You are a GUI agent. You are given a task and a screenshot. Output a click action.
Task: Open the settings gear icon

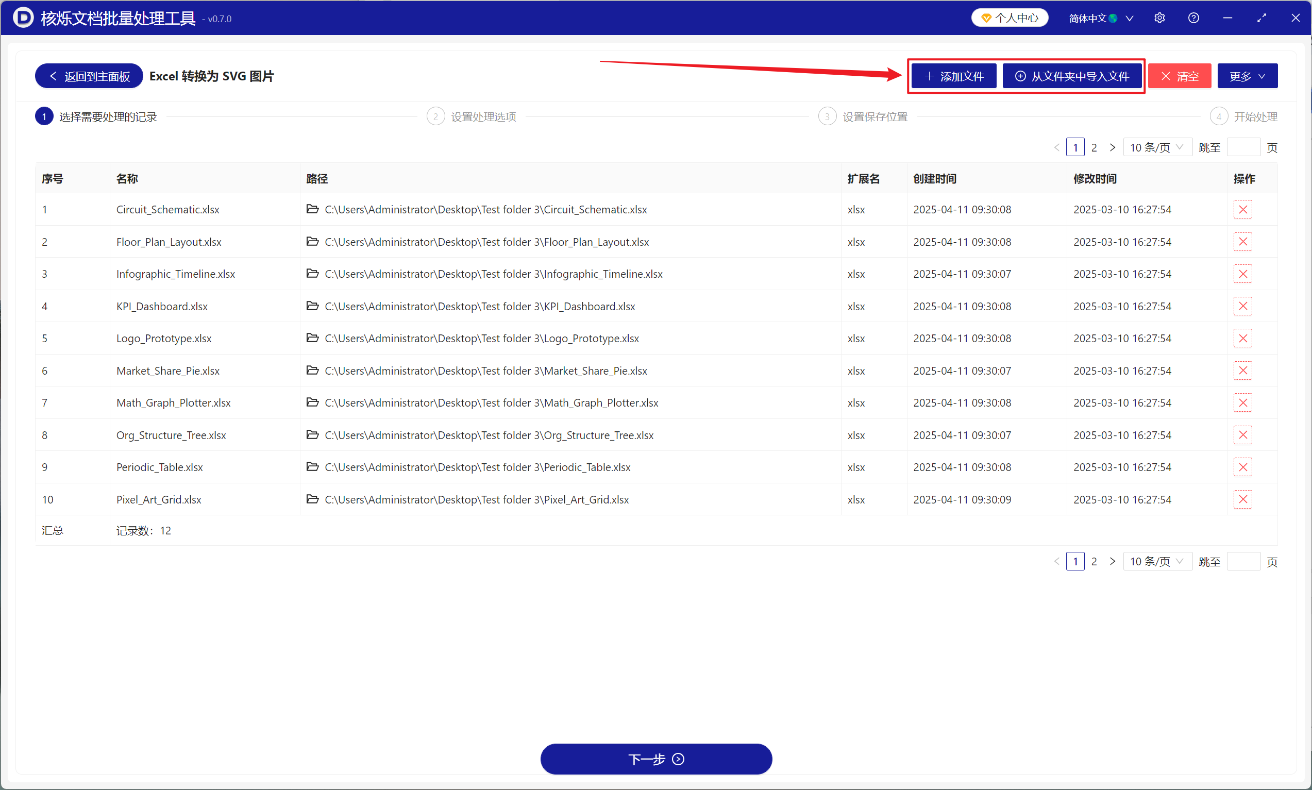pos(1159,18)
